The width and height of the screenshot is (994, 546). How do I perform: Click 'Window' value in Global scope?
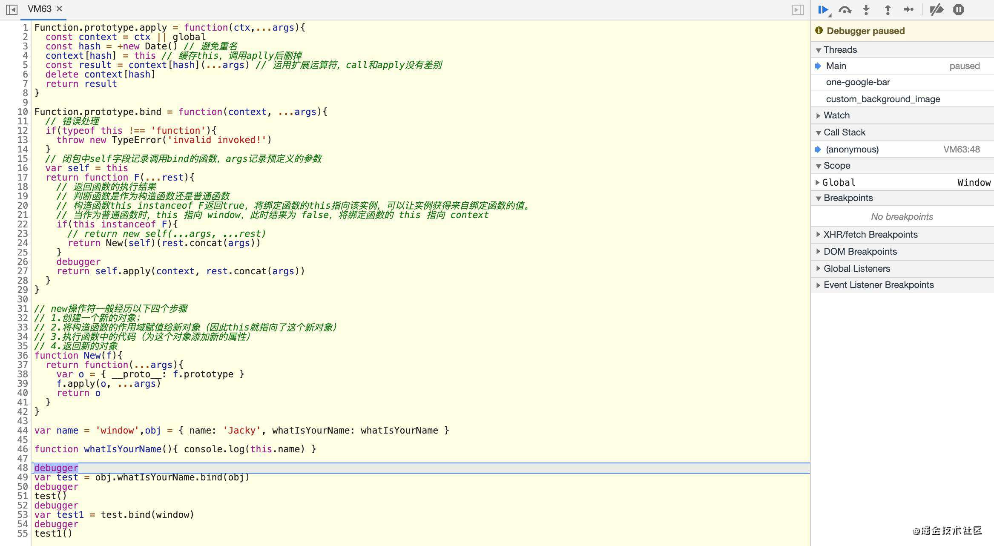pos(974,182)
